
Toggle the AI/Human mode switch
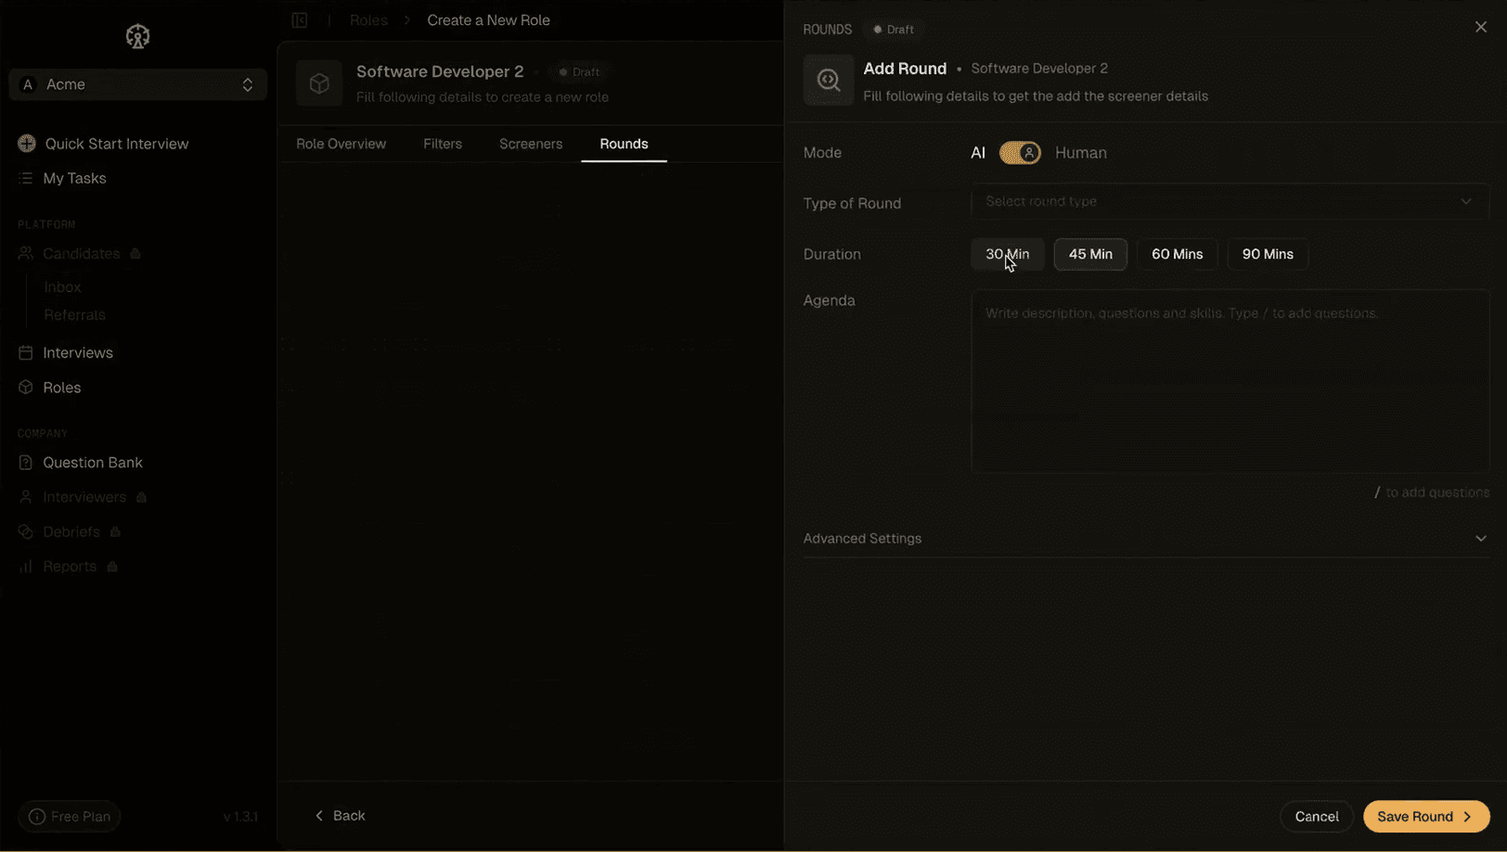[x=1020, y=153]
